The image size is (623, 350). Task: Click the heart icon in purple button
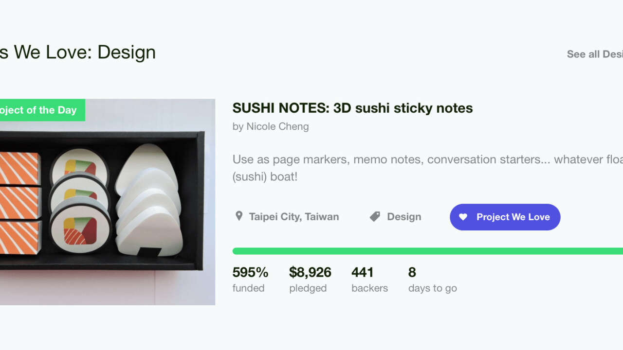463,217
